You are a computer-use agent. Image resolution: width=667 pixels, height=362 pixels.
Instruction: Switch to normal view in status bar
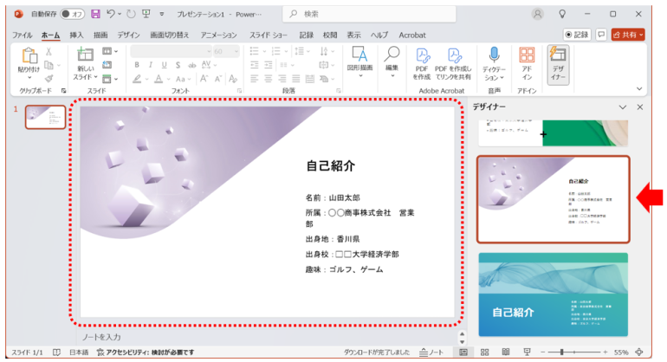pos(463,352)
